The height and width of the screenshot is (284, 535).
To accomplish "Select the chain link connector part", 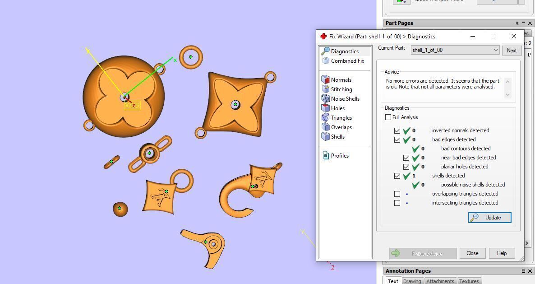I will (150, 154).
